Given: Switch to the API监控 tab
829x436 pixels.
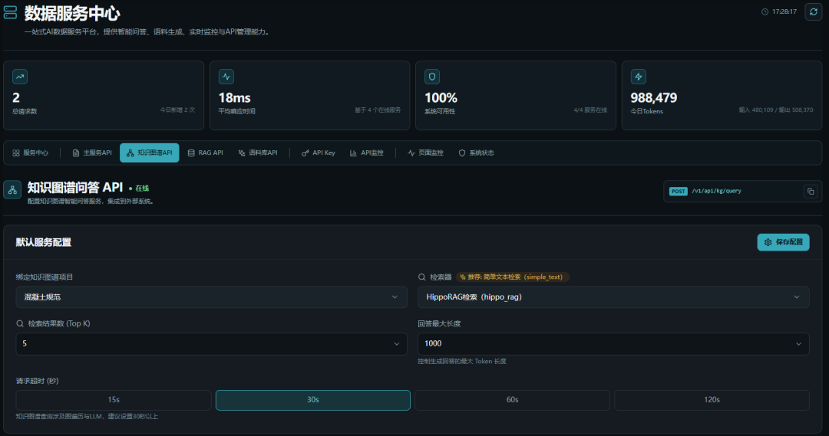Looking at the screenshot, I should 366,153.
